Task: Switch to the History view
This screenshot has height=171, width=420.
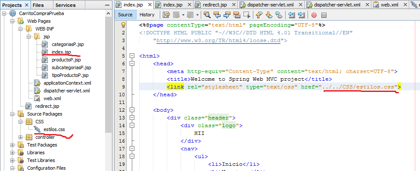Action: (x=147, y=15)
